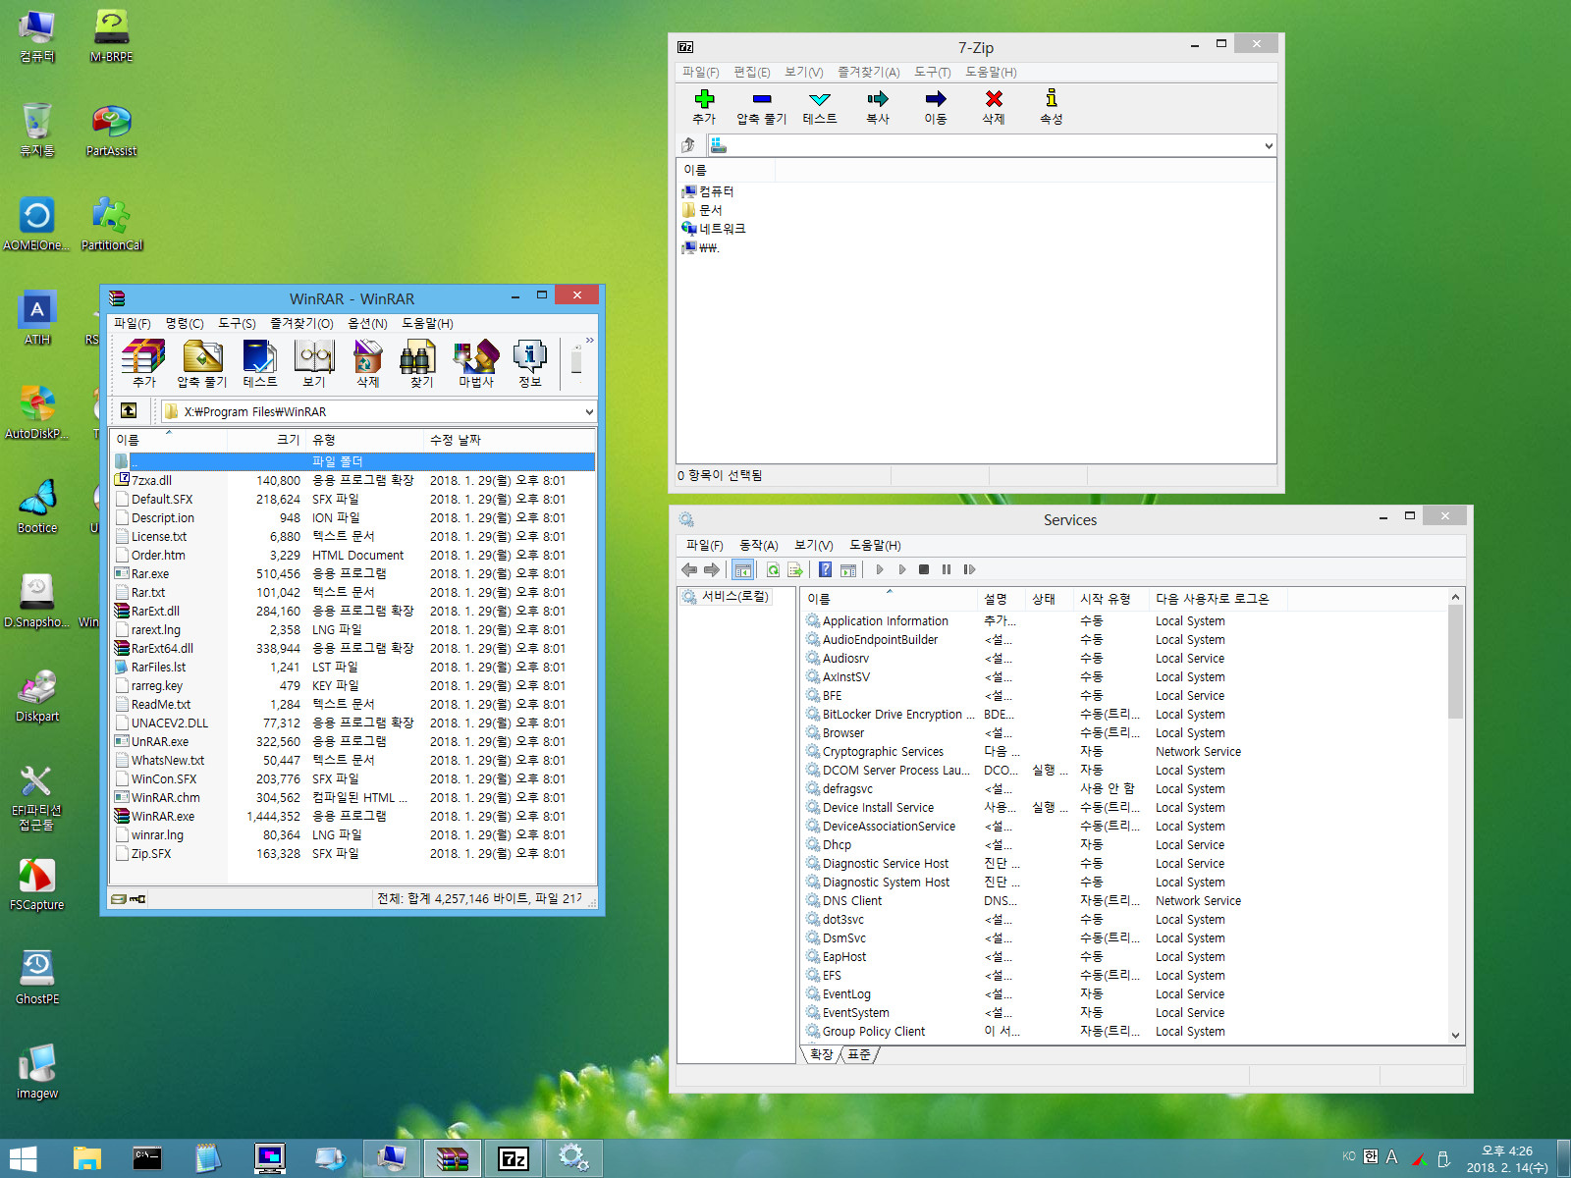Click 7-Zip's Copy (복사) icon
1571x1178 pixels.
click(878, 107)
